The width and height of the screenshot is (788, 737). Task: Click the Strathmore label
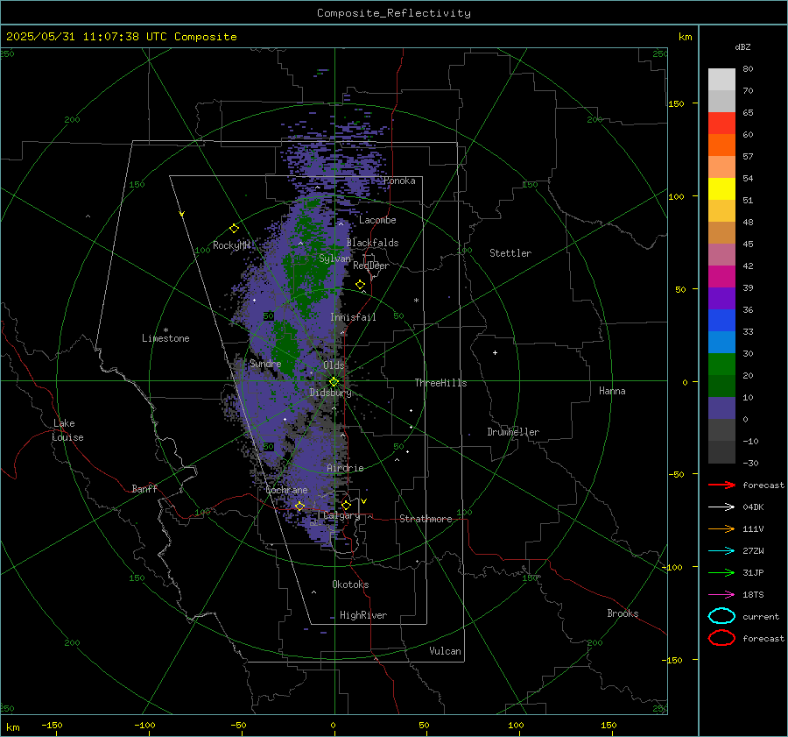[x=426, y=519]
